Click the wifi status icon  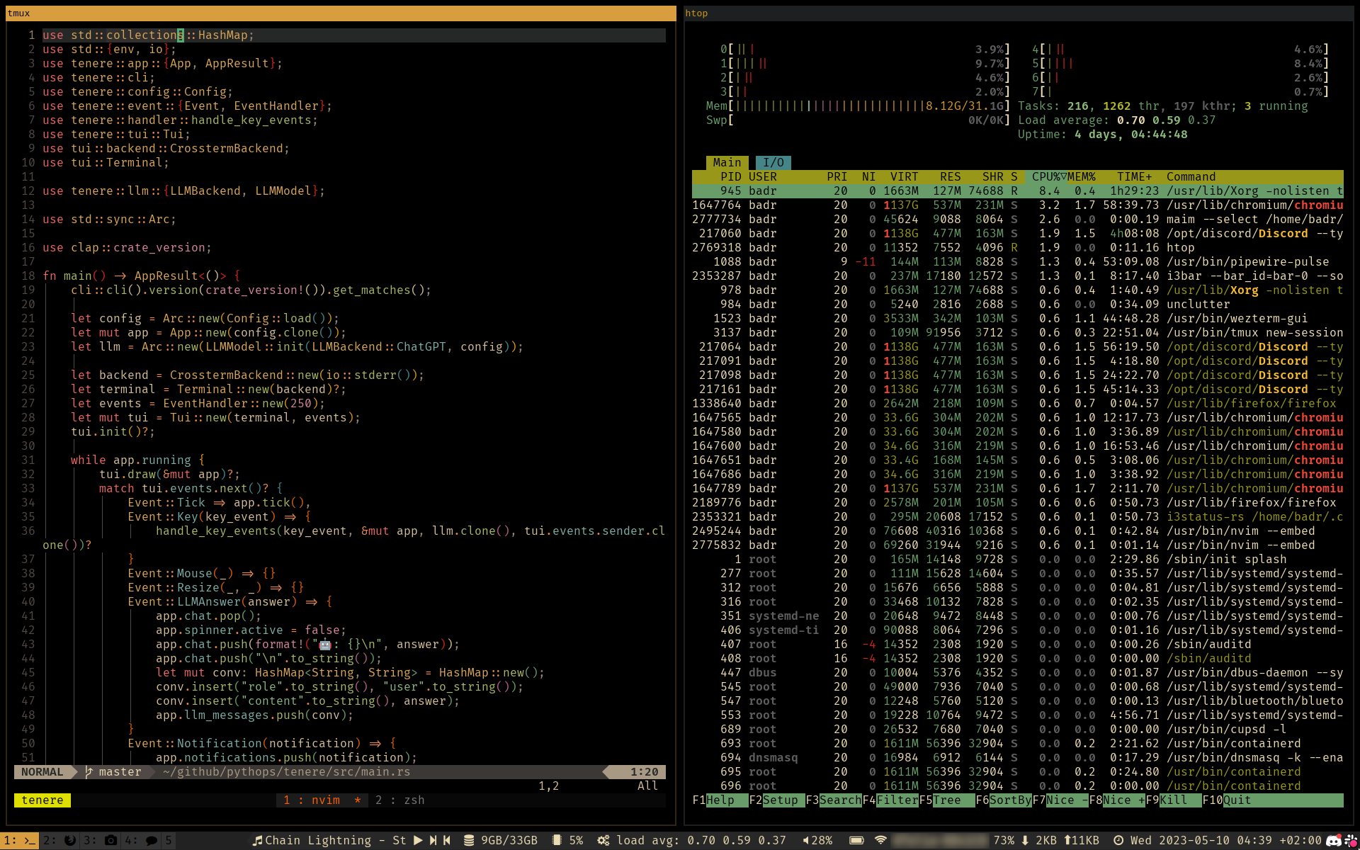(880, 840)
